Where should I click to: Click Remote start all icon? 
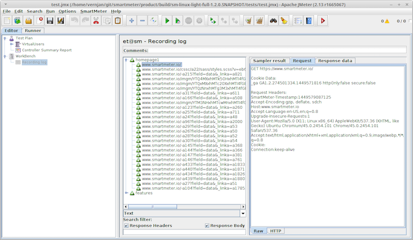click(x=213, y=21)
